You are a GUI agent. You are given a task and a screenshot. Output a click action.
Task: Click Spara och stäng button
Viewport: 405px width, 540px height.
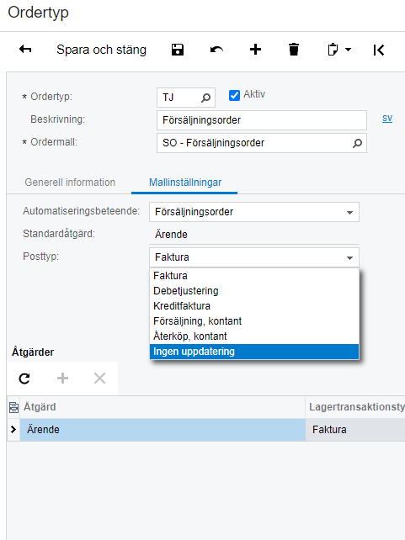(x=101, y=50)
